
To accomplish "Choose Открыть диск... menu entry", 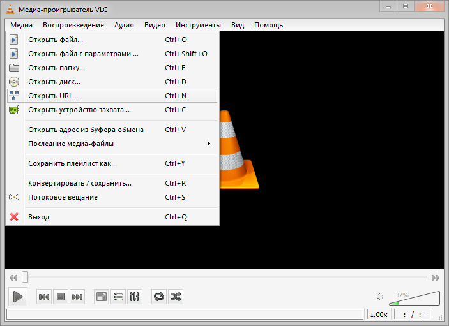I will click(112, 82).
